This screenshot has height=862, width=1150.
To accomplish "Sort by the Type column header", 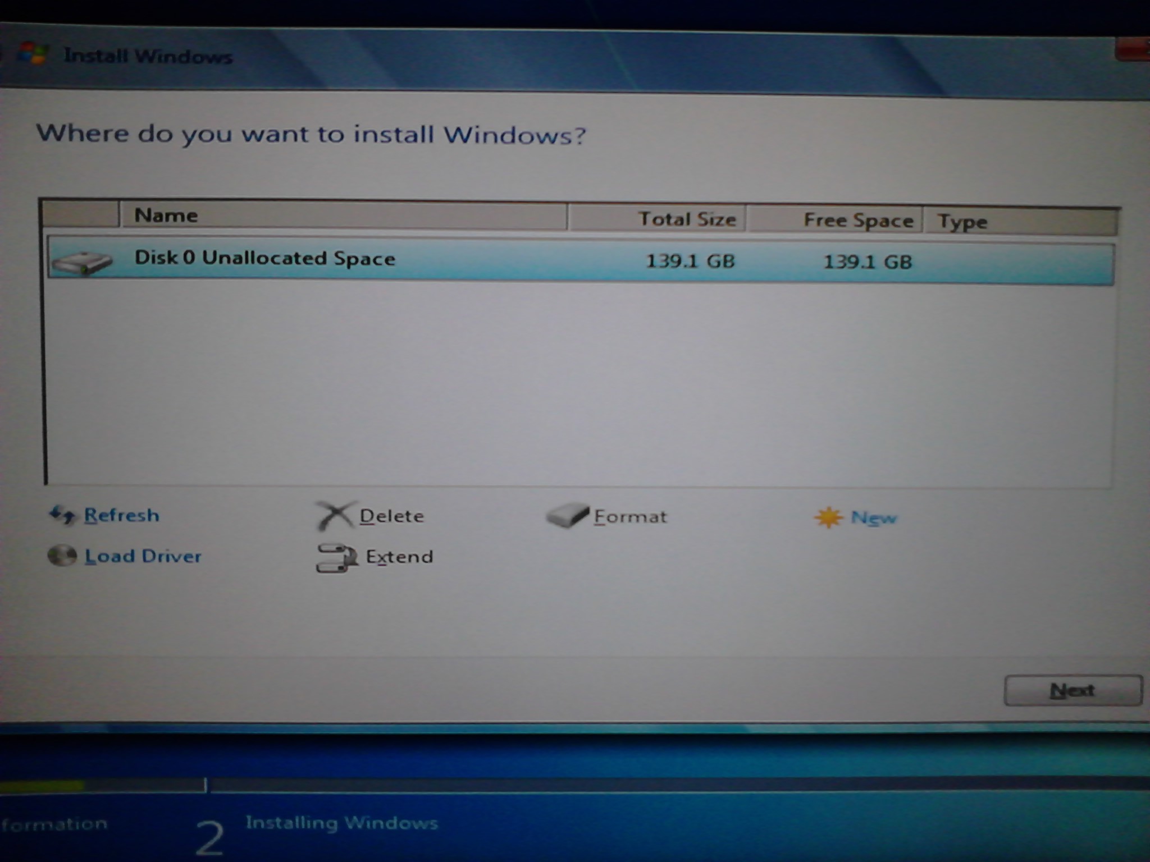I will point(1020,222).
